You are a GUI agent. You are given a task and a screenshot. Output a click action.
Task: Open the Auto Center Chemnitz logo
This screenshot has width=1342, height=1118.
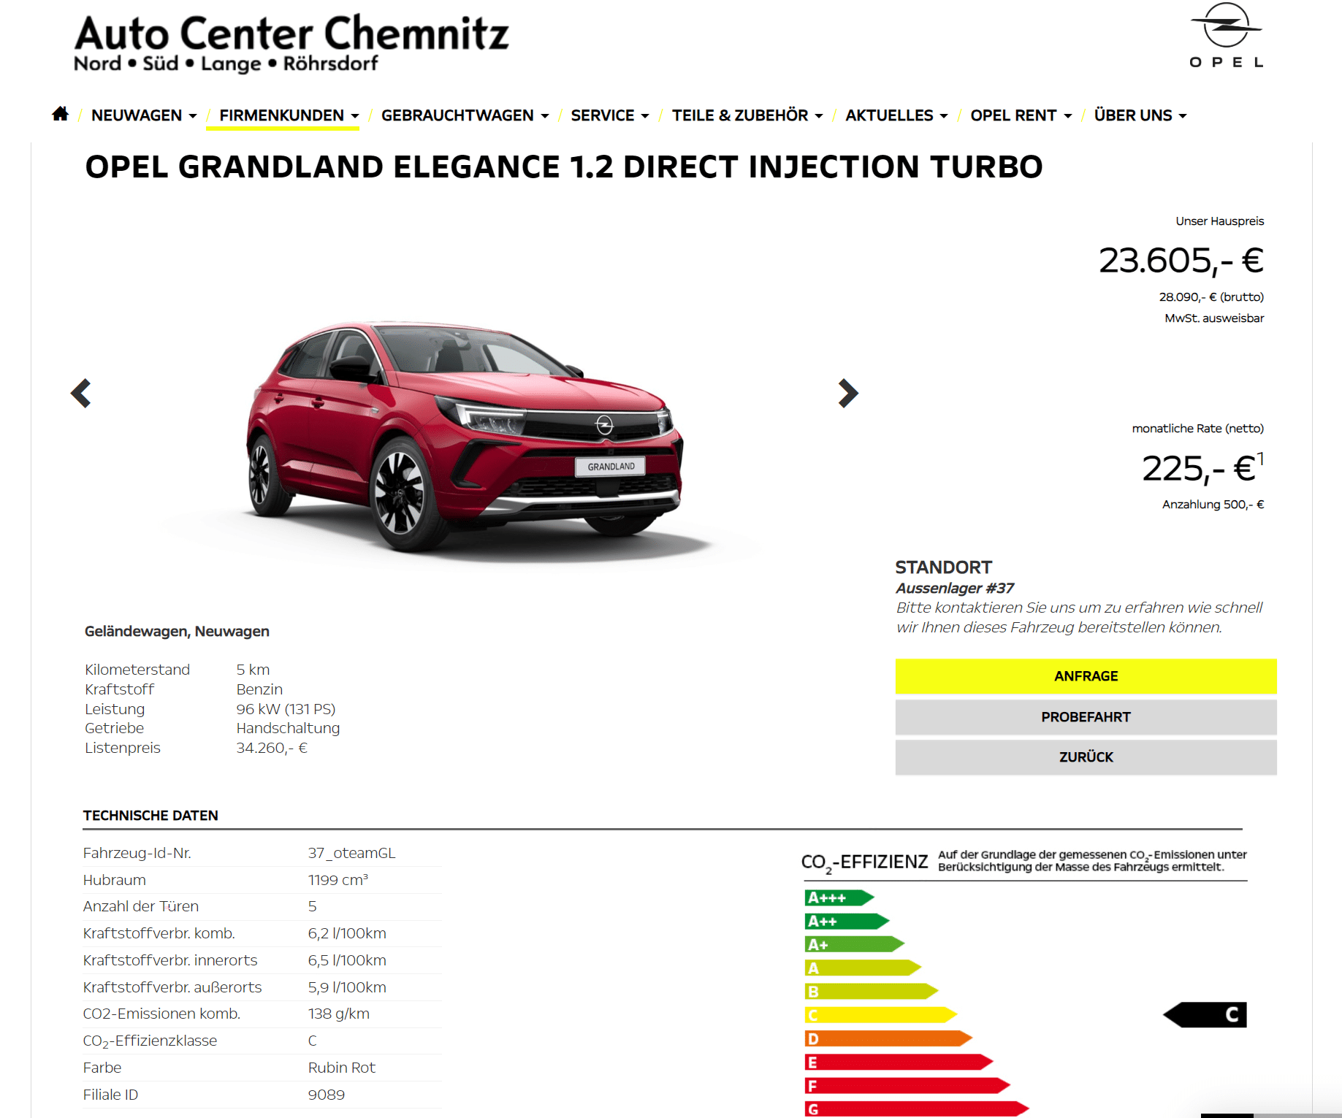point(291,44)
